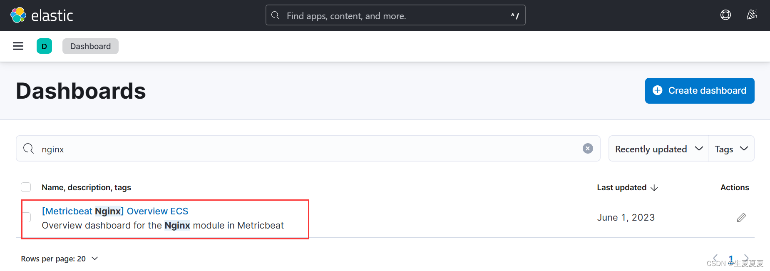Screen dimensions: 770x271
Task: Open the Tags filter dropdown
Action: pyautogui.click(x=731, y=149)
